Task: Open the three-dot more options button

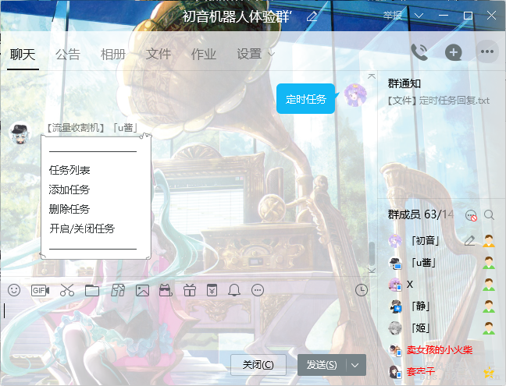Action: coord(487,51)
